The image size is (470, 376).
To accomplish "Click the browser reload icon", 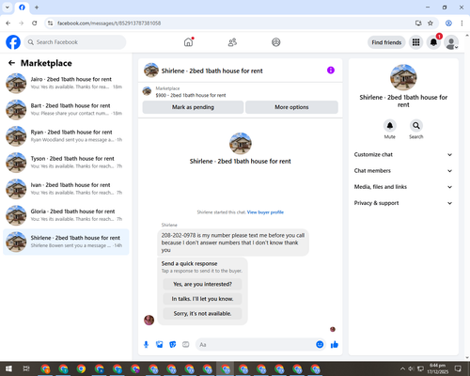I will click(x=35, y=23).
